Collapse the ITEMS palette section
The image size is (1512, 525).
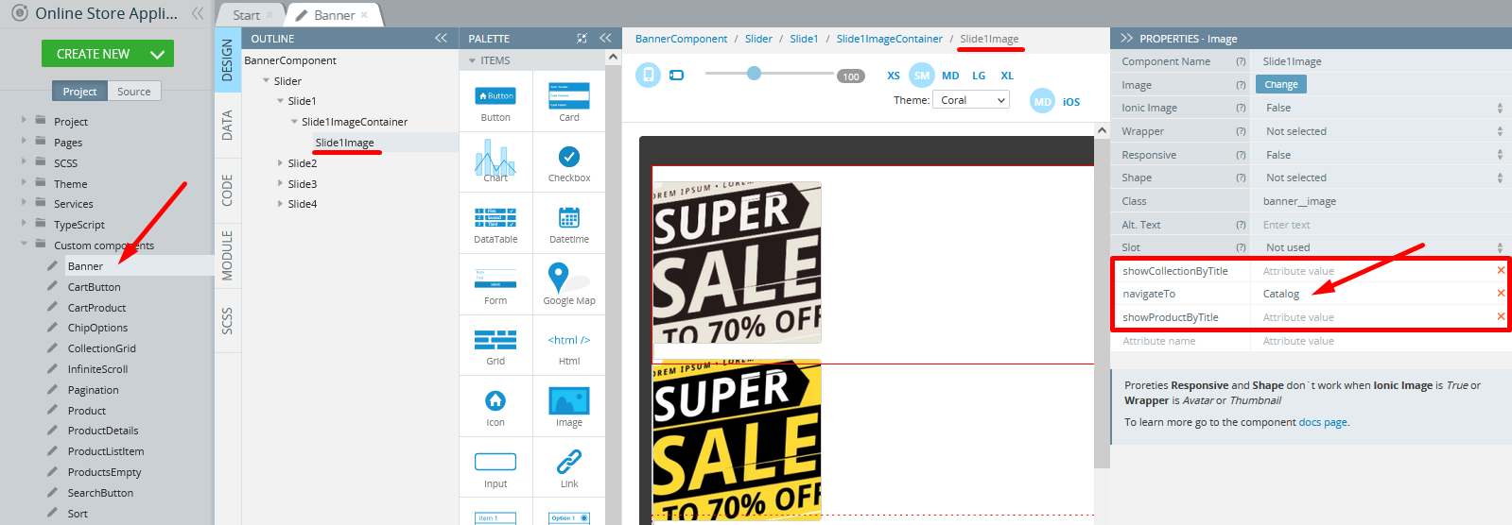(x=473, y=60)
